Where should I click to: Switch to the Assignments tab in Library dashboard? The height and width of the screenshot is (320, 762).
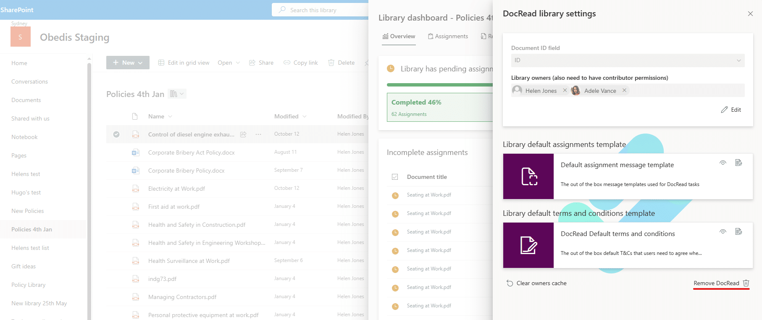pos(448,37)
